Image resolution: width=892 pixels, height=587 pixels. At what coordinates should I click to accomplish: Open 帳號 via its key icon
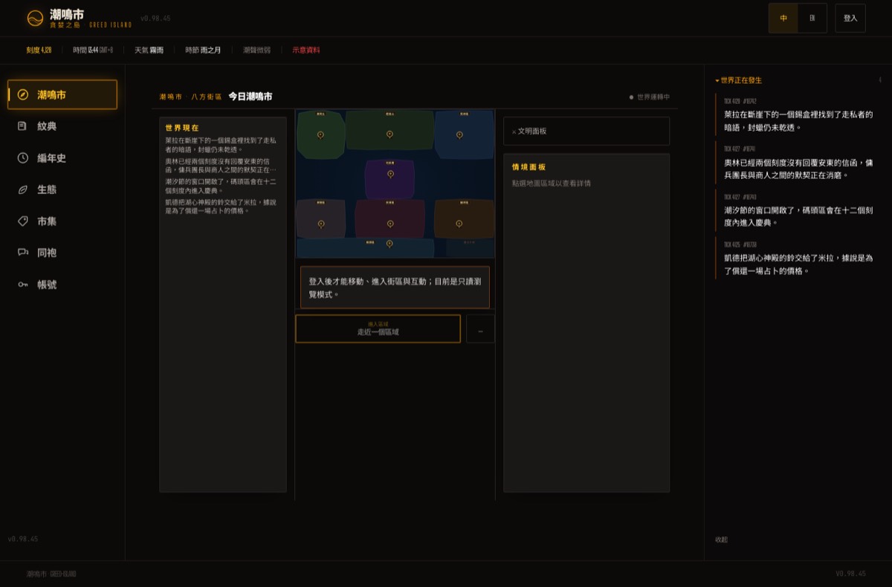22,285
